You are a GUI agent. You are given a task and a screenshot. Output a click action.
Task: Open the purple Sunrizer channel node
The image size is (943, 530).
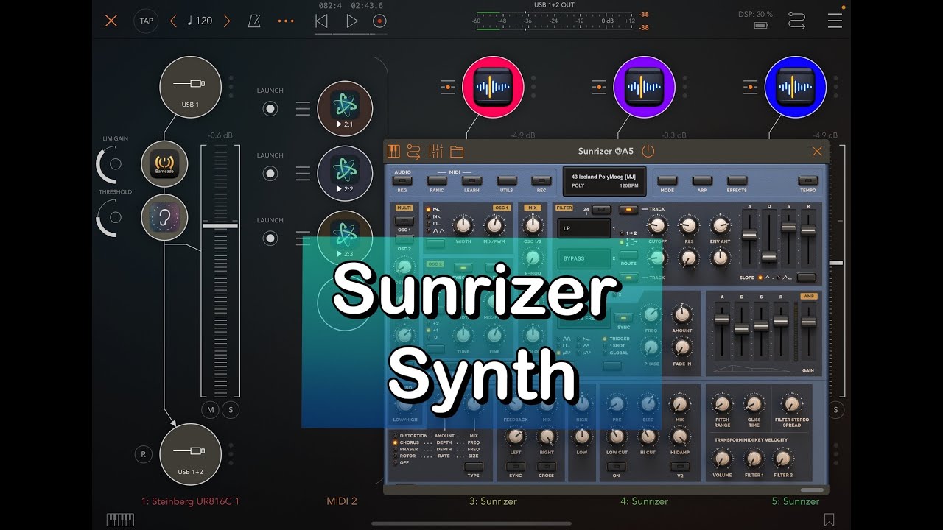[644, 87]
